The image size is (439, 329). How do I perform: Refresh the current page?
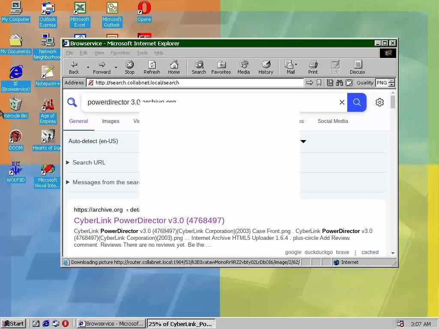click(152, 68)
